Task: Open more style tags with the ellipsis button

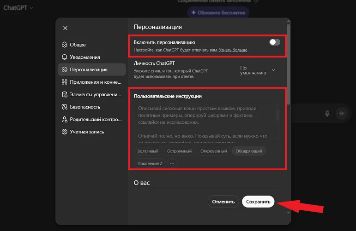Action: [x=172, y=163]
